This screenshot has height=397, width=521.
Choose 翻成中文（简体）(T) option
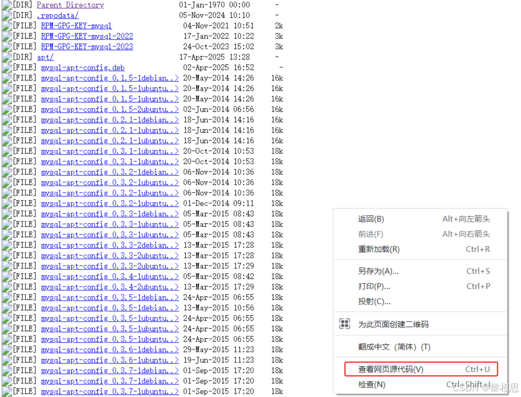pyautogui.click(x=420, y=347)
